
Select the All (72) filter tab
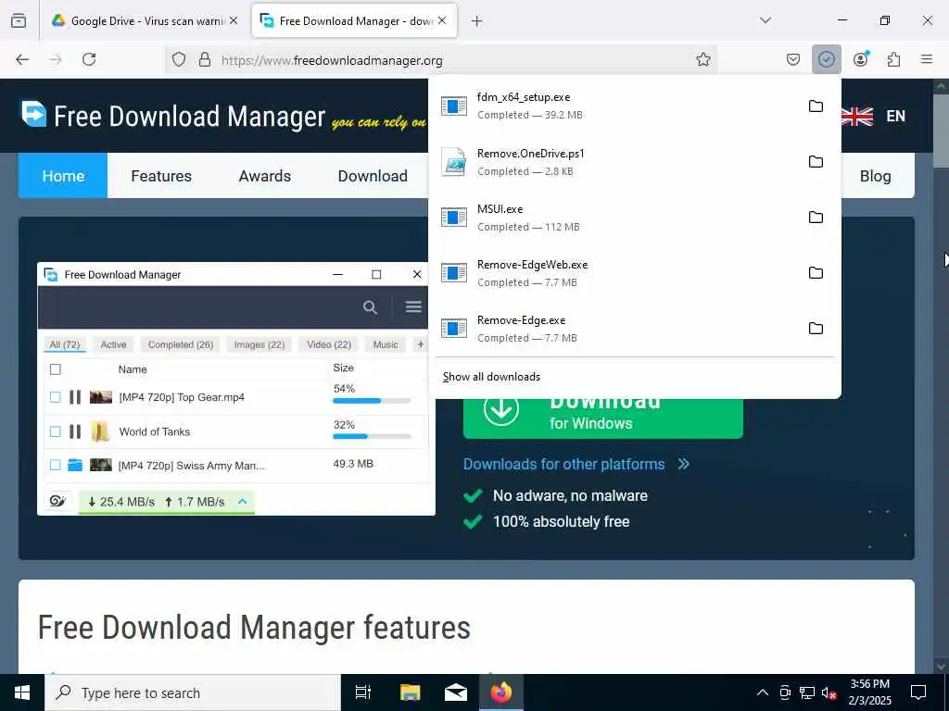point(65,344)
